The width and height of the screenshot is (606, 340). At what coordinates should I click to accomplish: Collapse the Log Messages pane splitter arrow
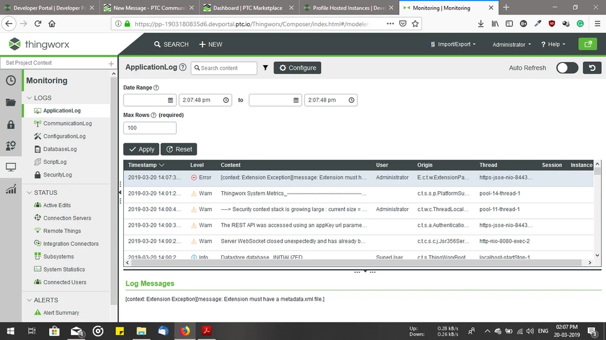(365, 272)
